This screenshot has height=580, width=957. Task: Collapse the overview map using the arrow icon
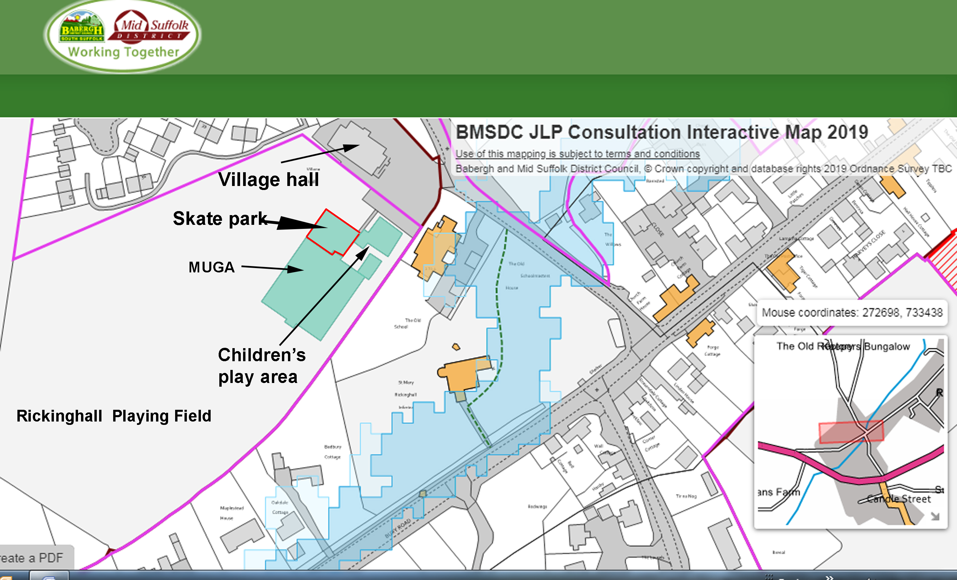pos(935,517)
